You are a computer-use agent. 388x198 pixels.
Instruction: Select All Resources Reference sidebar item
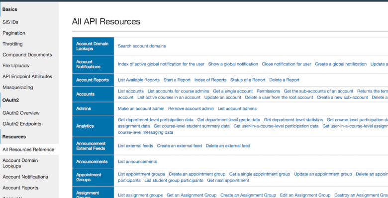(28, 149)
